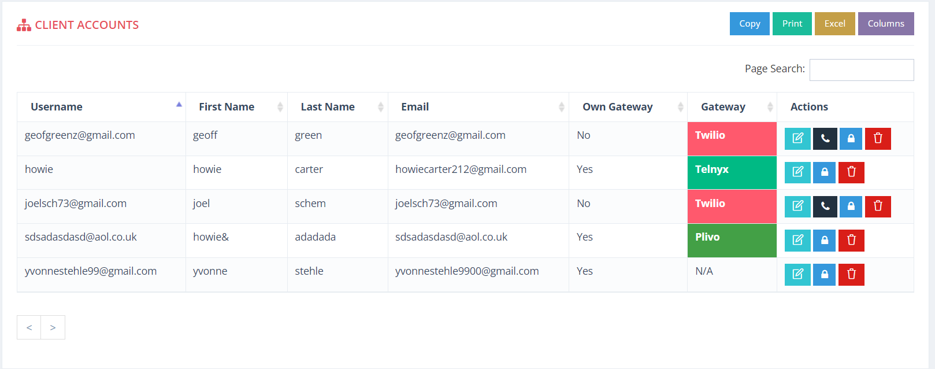Screen dimensions: 935x369
Task: Export table with Excel button
Action: tap(834, 24)
